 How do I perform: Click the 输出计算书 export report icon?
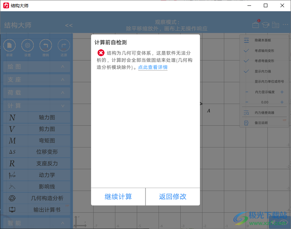[12, 210]
